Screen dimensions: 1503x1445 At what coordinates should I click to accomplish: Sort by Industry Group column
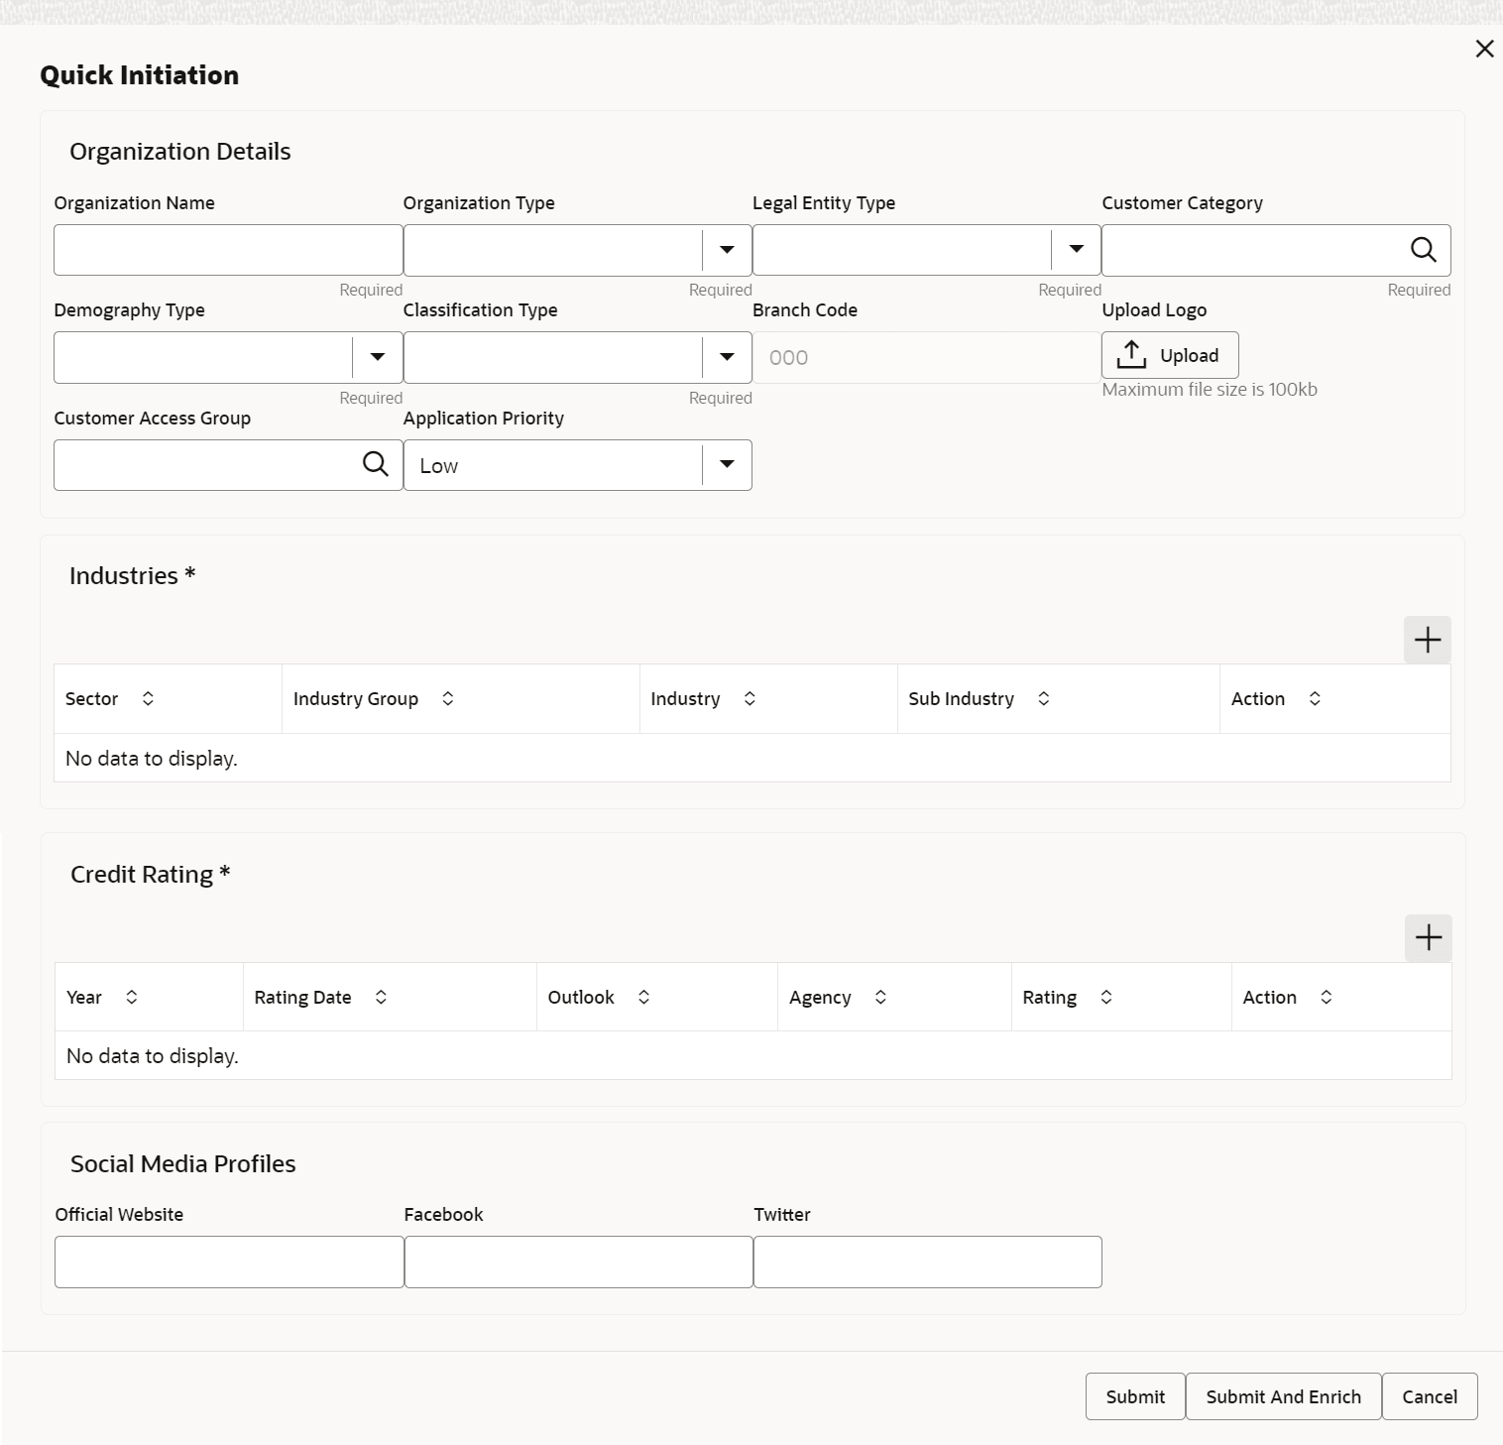click(448, 699)
